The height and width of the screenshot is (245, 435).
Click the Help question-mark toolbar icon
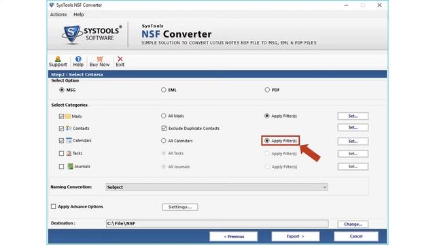78,61
